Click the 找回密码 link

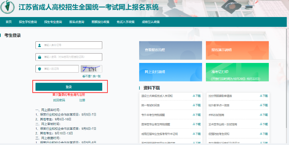(59, 100)
